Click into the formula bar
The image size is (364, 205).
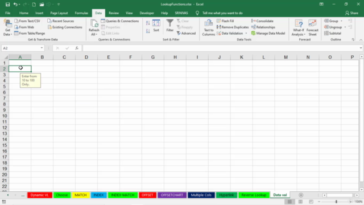point(221,48)
